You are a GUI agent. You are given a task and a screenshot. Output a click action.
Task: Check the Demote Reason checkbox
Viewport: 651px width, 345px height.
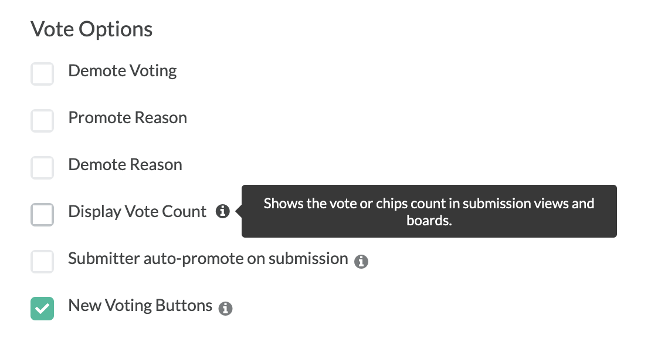(42, 168)
